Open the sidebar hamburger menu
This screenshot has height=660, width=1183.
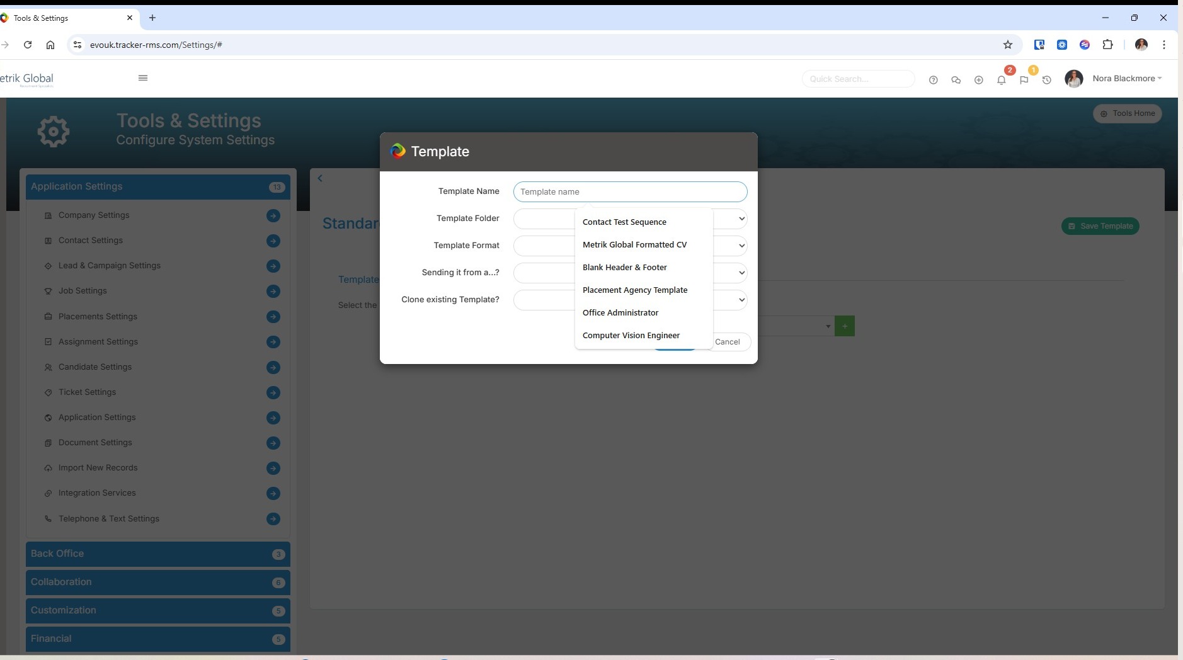coord(143,78)
